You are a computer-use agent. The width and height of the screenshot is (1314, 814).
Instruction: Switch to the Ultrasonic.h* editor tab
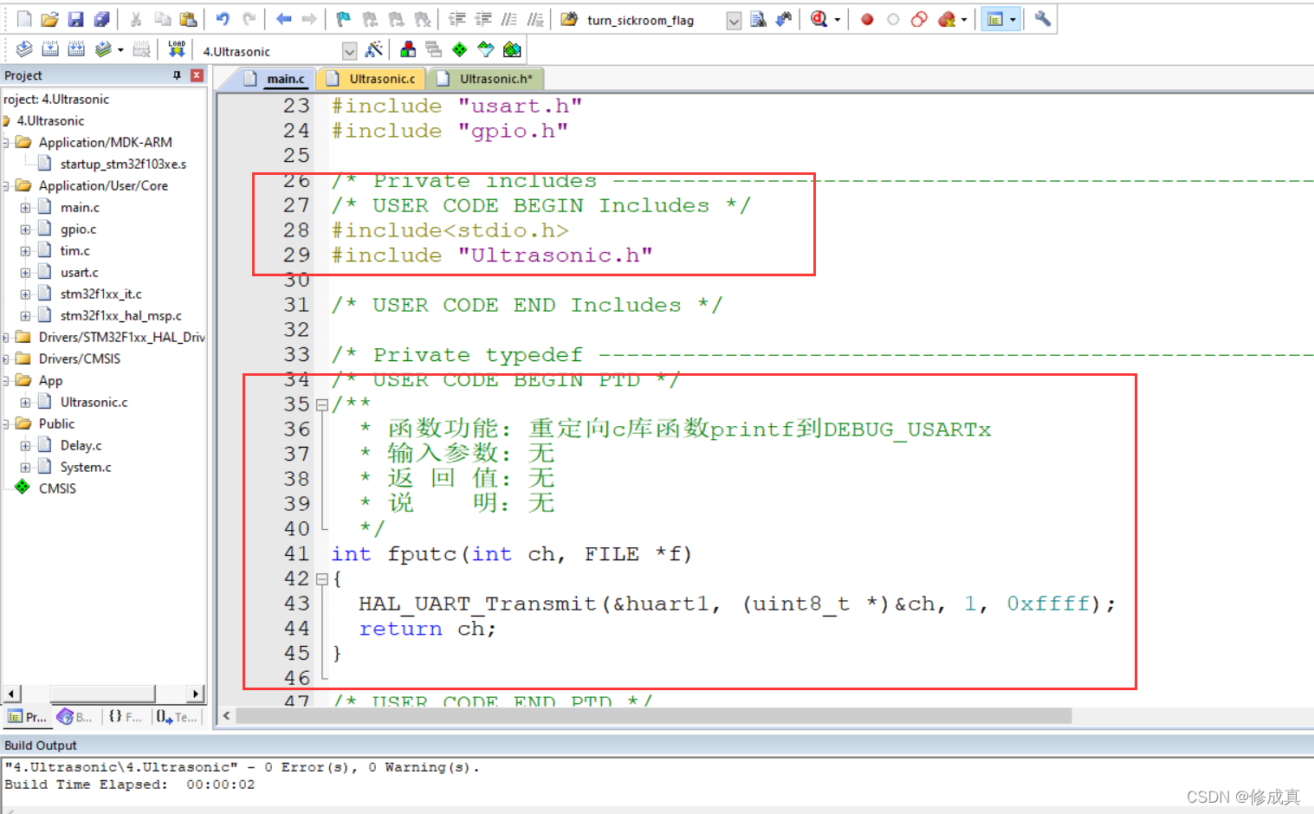[485, 79]
